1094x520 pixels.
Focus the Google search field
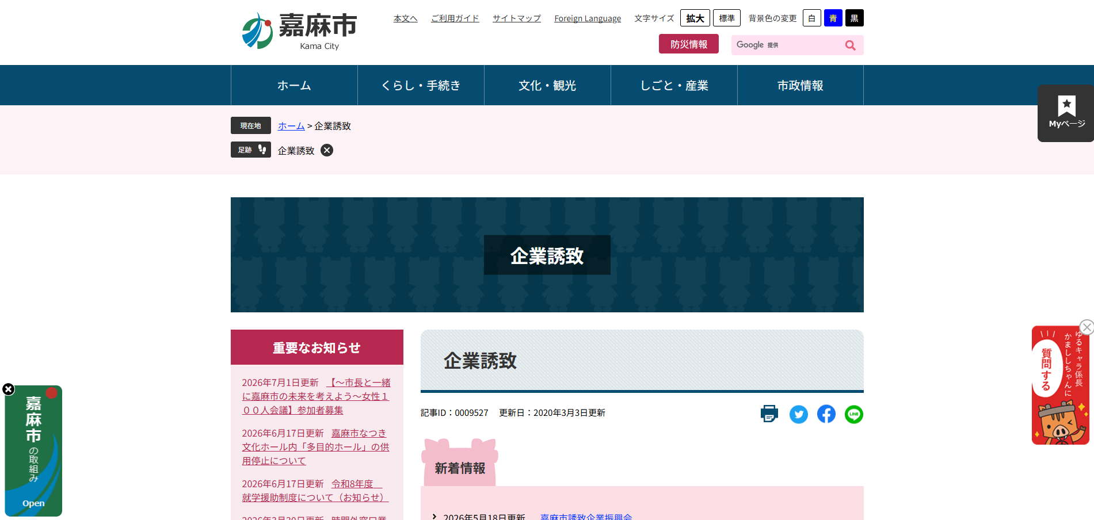[786, 45]
